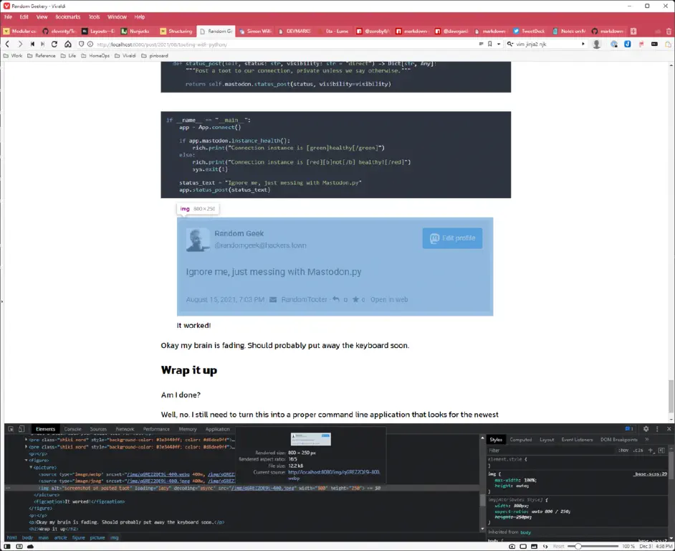Switch to the Network DevTools tab
The height and width of the screenshot is (551, 675).
pyautogui.click(x=125, y=429)
